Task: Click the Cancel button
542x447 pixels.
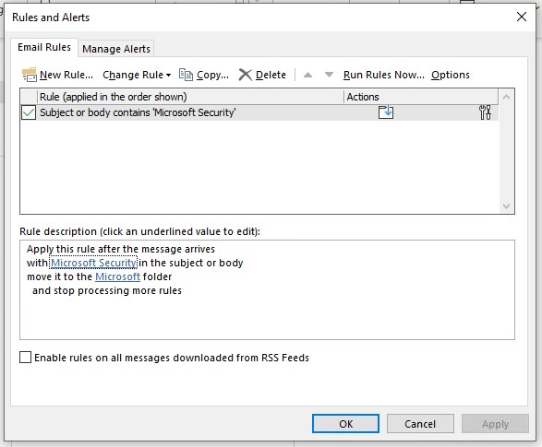Action: coord(420,424)
